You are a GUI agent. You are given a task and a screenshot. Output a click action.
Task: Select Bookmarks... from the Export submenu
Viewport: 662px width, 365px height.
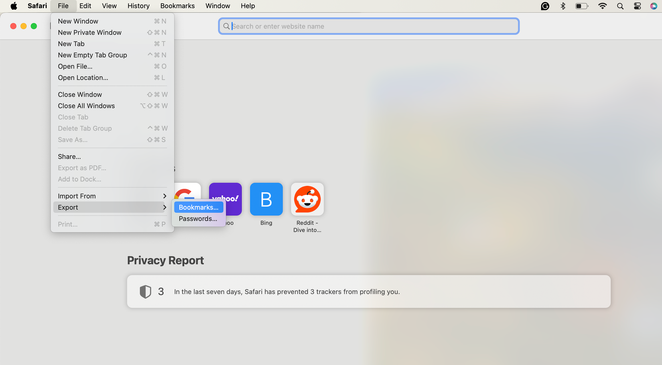pos(198,207)
